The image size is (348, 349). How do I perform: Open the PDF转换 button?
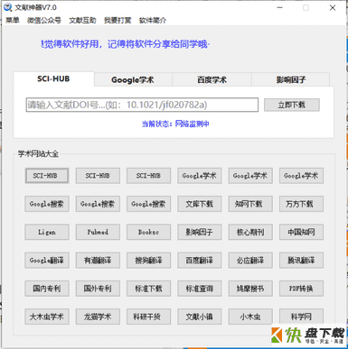[x=301, y=289]
